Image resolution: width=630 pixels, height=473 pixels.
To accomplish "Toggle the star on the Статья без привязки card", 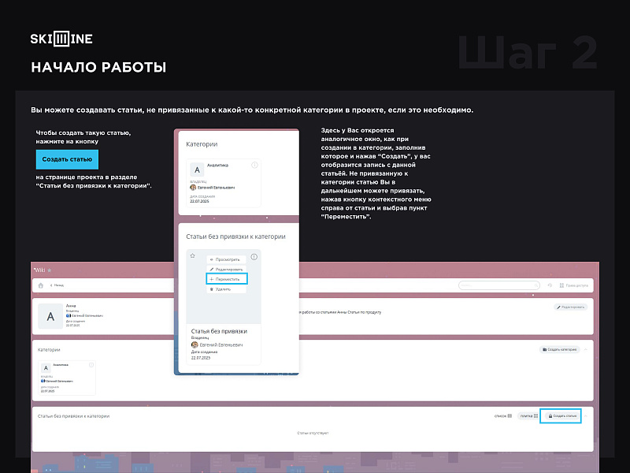I will 192,255.
